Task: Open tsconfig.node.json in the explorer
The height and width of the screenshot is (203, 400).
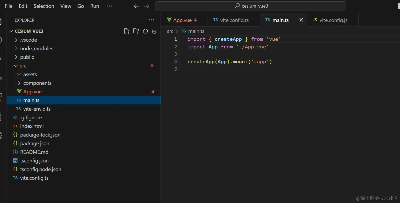Action: click(x=84, y=169)
